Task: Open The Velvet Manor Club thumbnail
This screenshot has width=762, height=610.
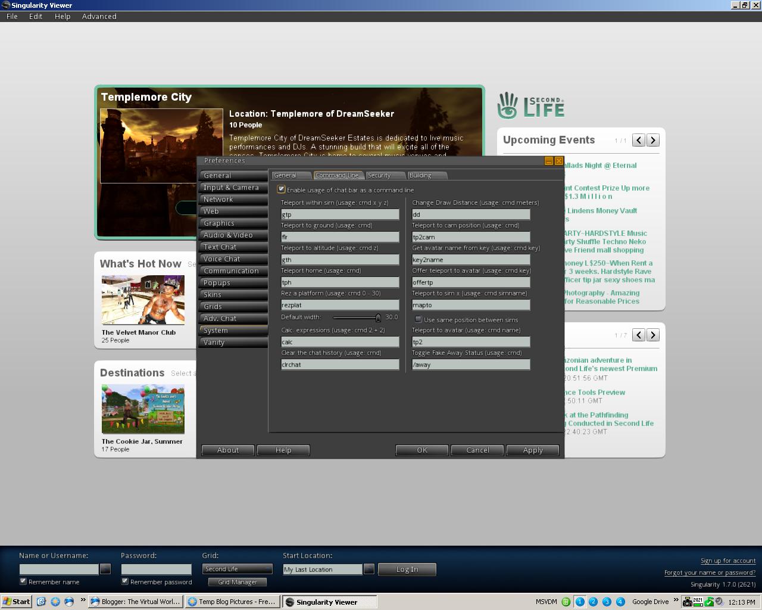Action: pos(142,300)
